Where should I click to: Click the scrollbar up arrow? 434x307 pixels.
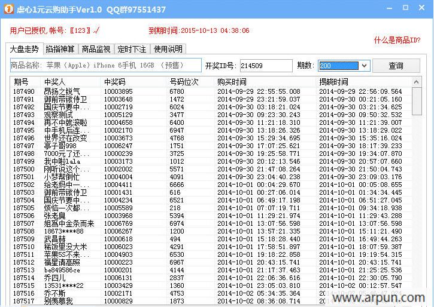tap(416, 82)
